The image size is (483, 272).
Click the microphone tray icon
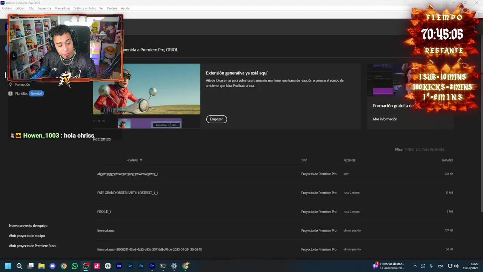click(x=431, y=266)
